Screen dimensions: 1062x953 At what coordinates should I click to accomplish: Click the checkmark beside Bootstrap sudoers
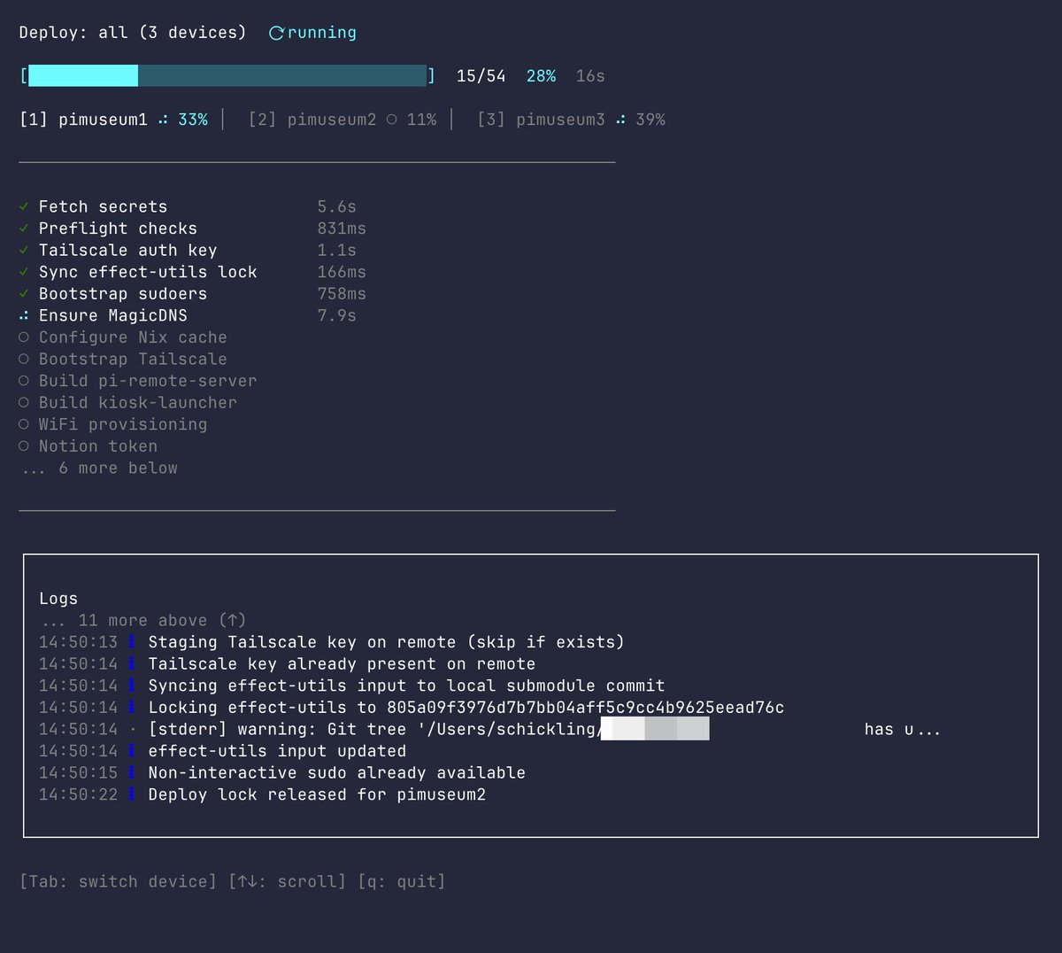click(x=24, y=294)
